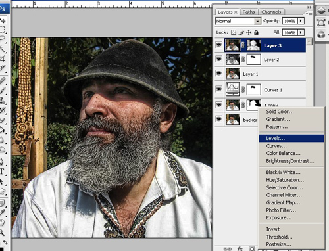Select the Move tool
Image resolution: width=329 pixels, height=251 pixels.
[3, 21]
